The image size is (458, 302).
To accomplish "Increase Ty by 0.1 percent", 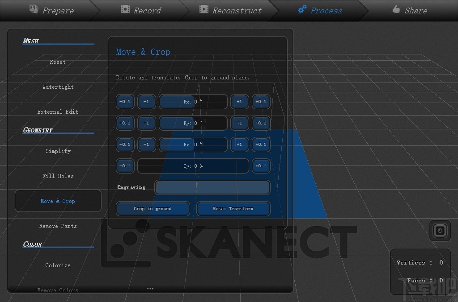I will click(x=261, y=165).
